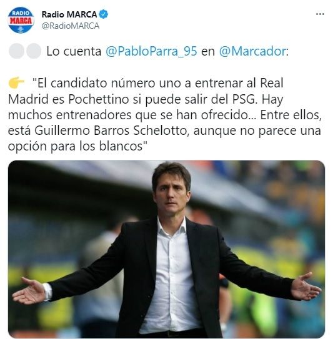Screen dimensions: 333x339
Task: Click "Guillermo Barros Schelotto" in the tweet text
Action: [112, 130]
